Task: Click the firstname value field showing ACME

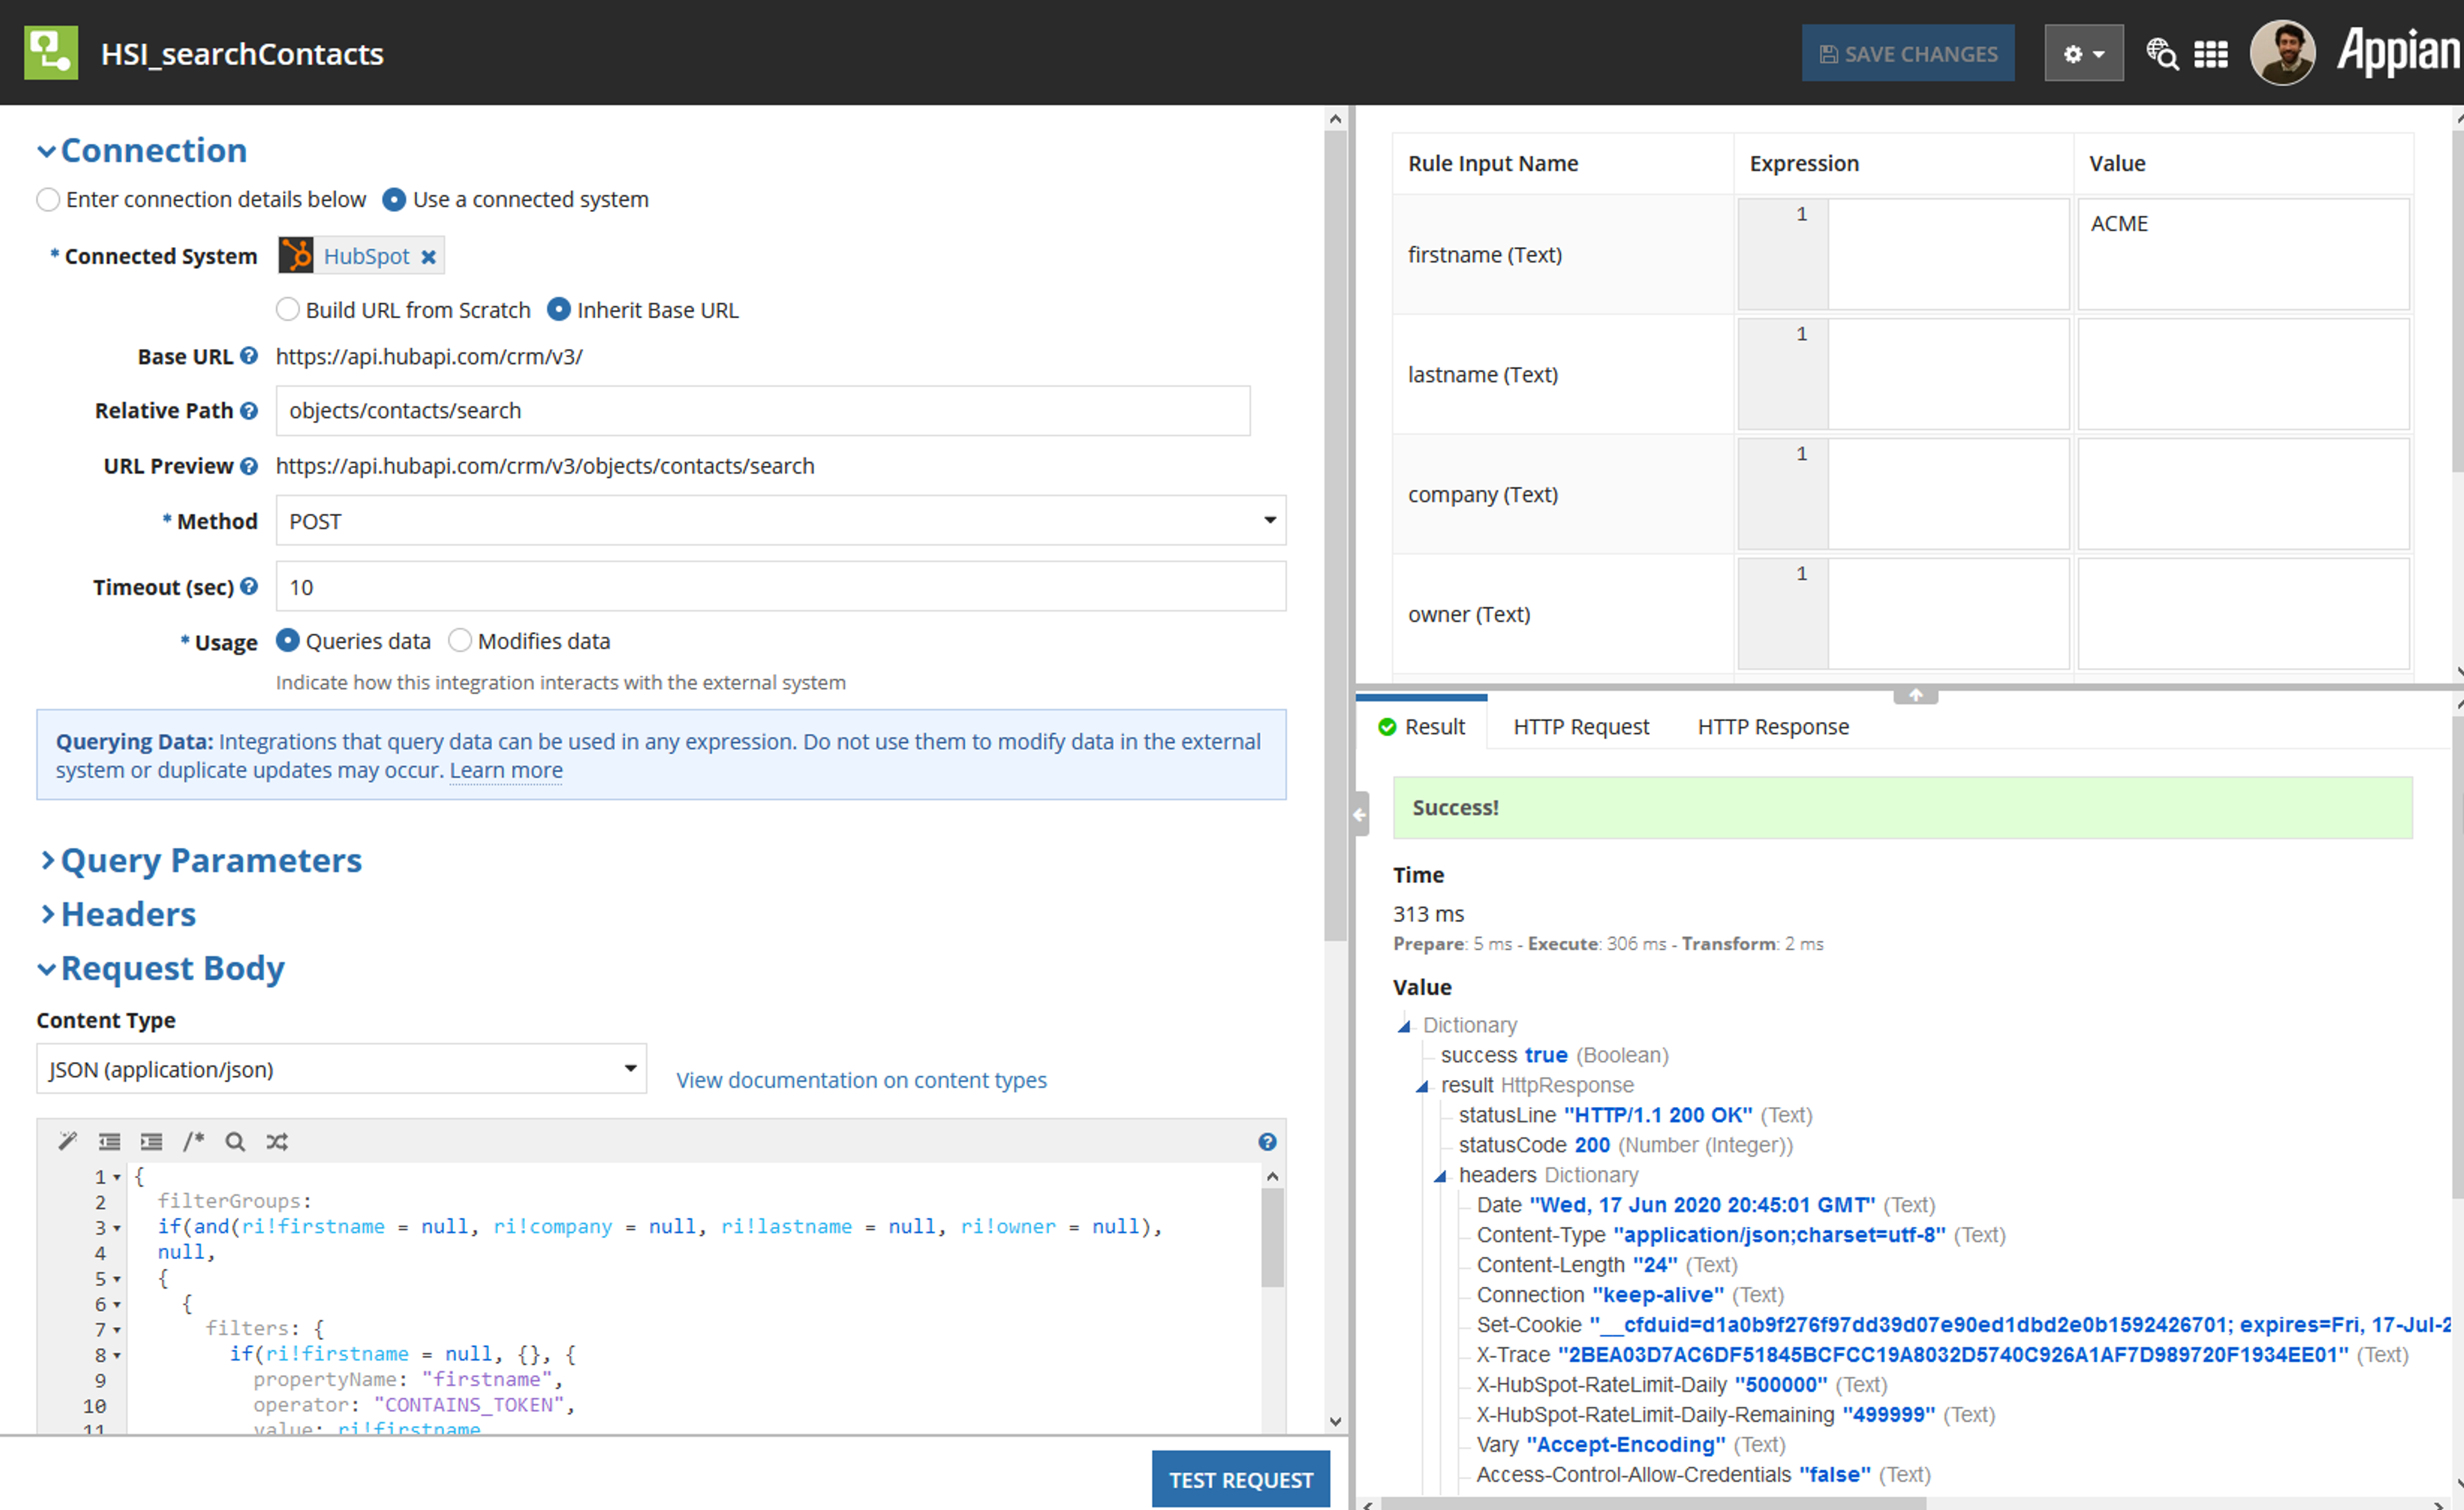Action: [x=2243, y=254]
